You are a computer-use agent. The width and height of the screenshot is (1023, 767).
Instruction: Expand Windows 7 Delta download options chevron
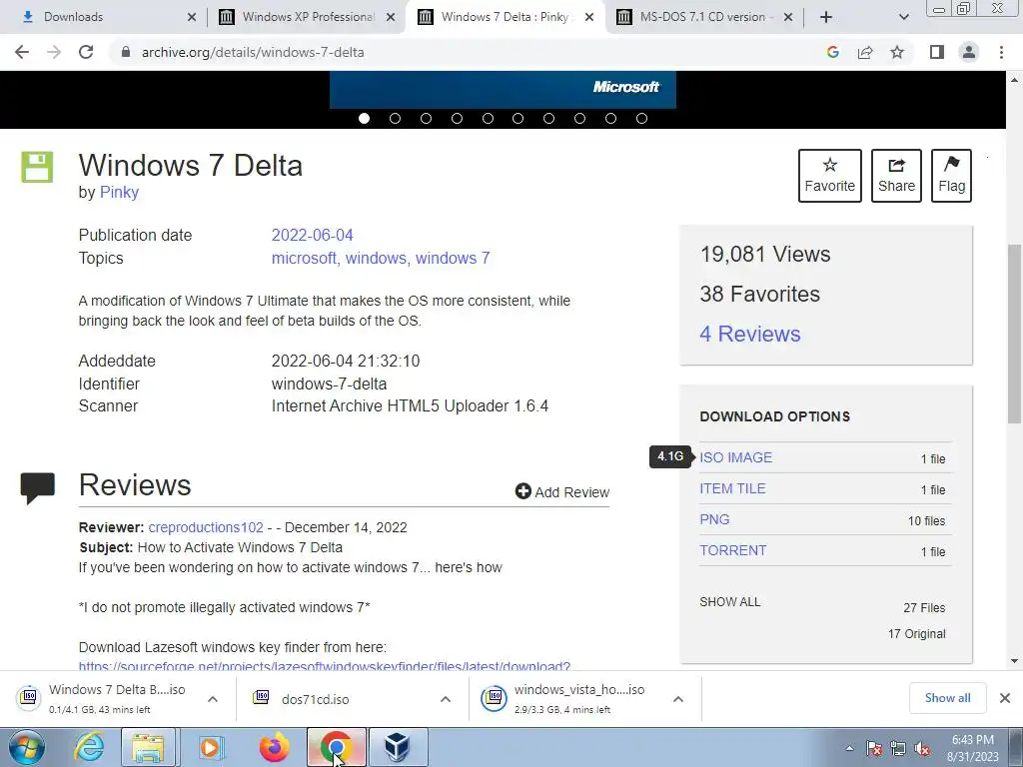pos(212,699)
